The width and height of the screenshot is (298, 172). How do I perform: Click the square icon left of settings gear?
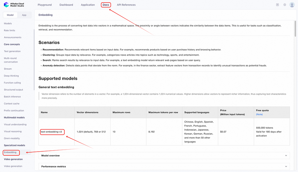click(277, 5)
